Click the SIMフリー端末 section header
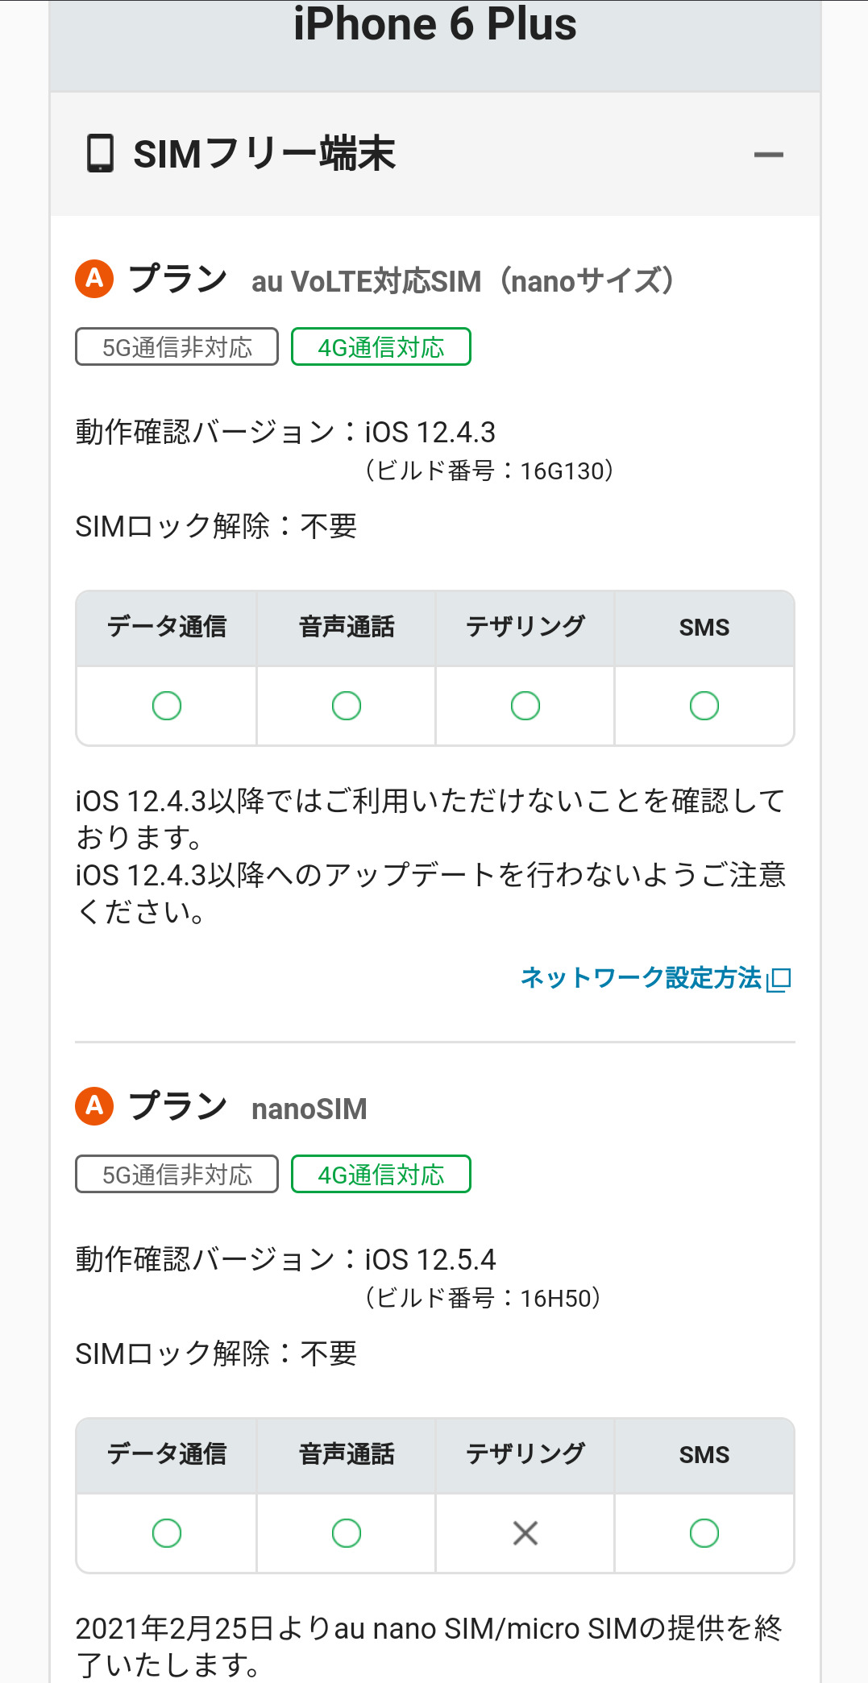 point(264,154)
